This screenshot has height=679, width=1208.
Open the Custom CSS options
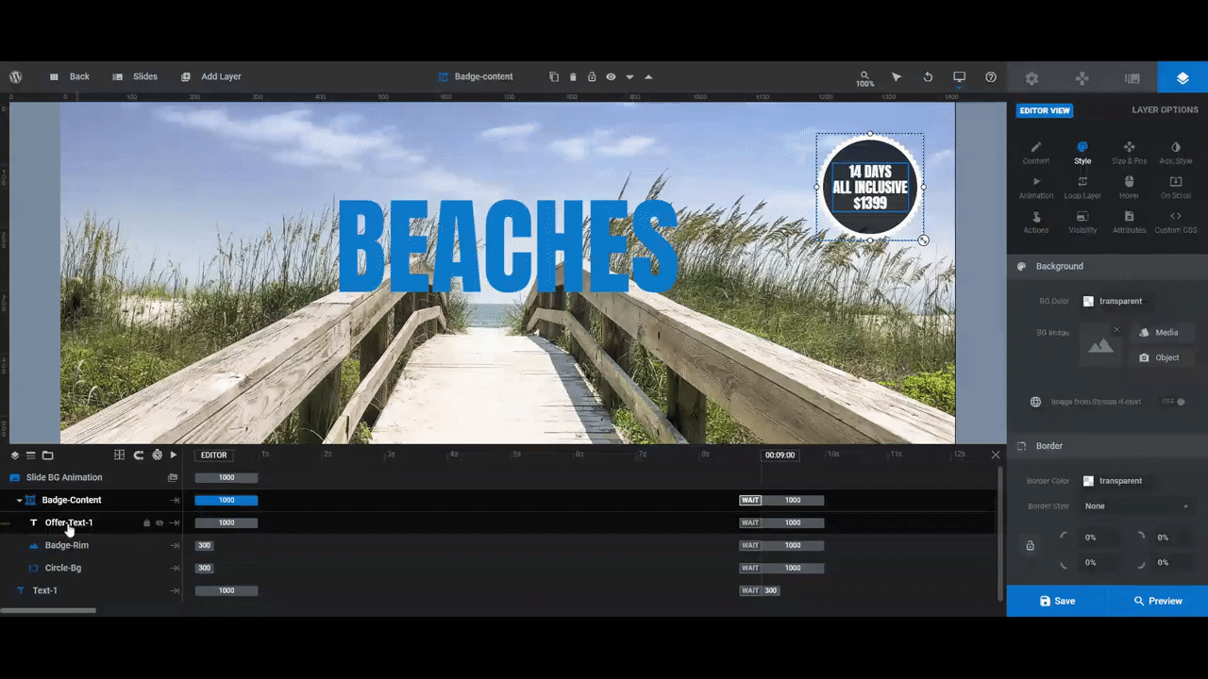1175,223
